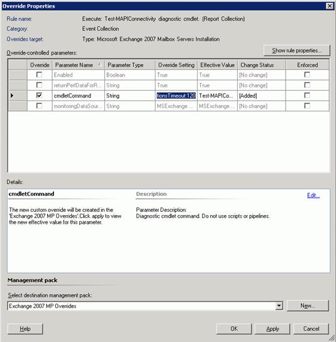
Task: Sort by Parameter Name column header
Action: click(78, 65)
